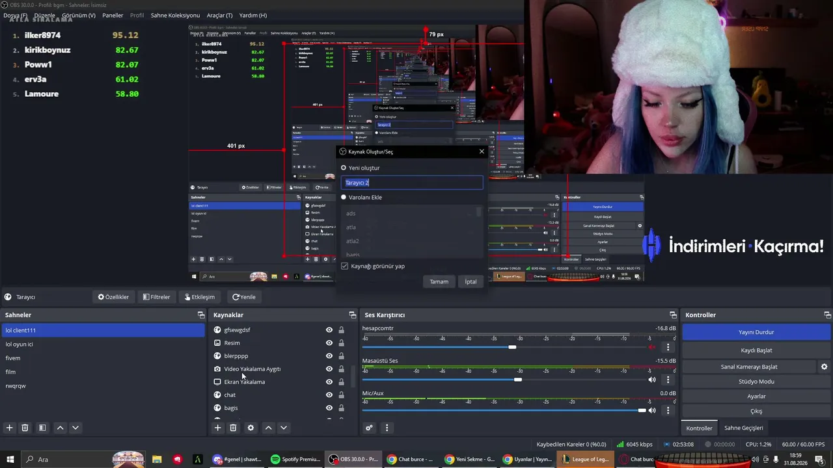Lock the Ekran Yakalama source
The width and height of the screenshot is (833, 468).
click(x=341, y=382)
